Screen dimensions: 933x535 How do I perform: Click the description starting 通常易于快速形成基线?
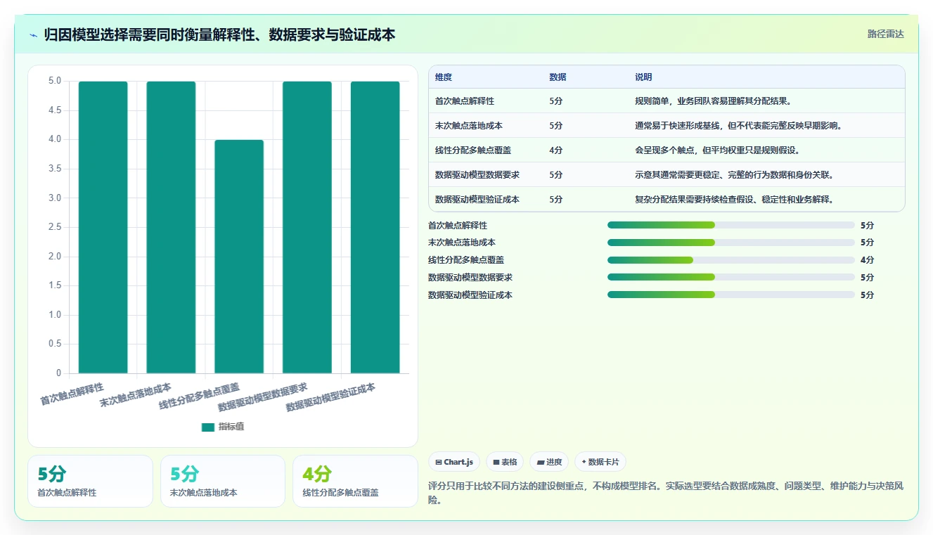[739, 126]
